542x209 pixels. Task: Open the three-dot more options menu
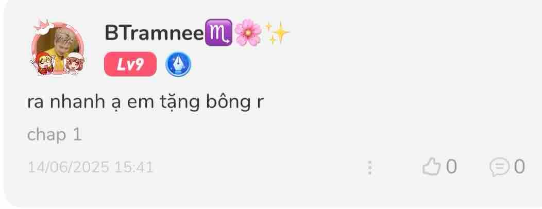click(369, 167)
